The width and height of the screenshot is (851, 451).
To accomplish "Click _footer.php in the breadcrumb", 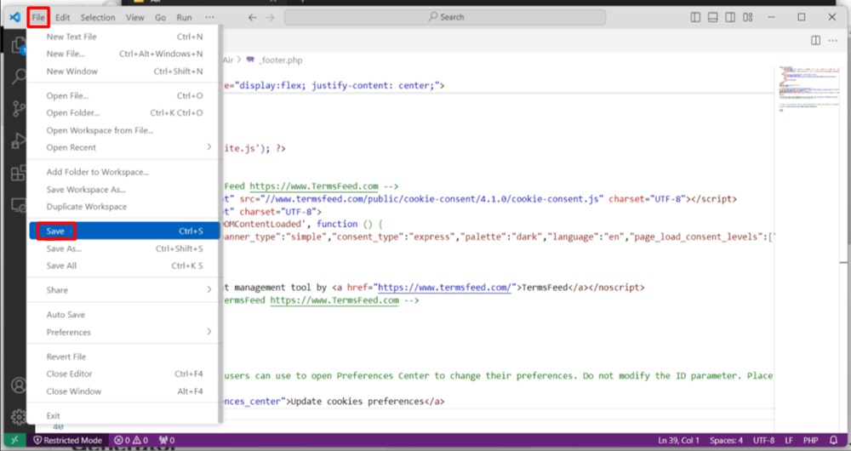I will point(281,60).
